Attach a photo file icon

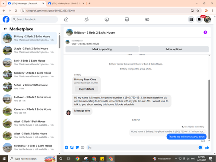pyautogui.click(x=72, y=147)
